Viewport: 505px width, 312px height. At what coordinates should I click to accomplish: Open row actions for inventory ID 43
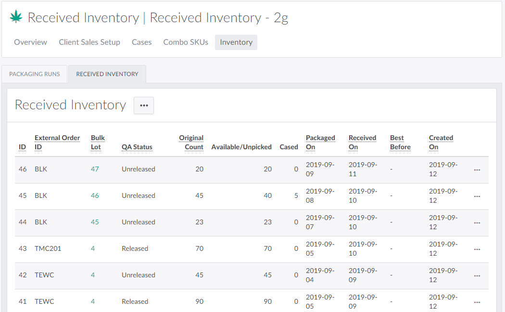click(477, 249)
